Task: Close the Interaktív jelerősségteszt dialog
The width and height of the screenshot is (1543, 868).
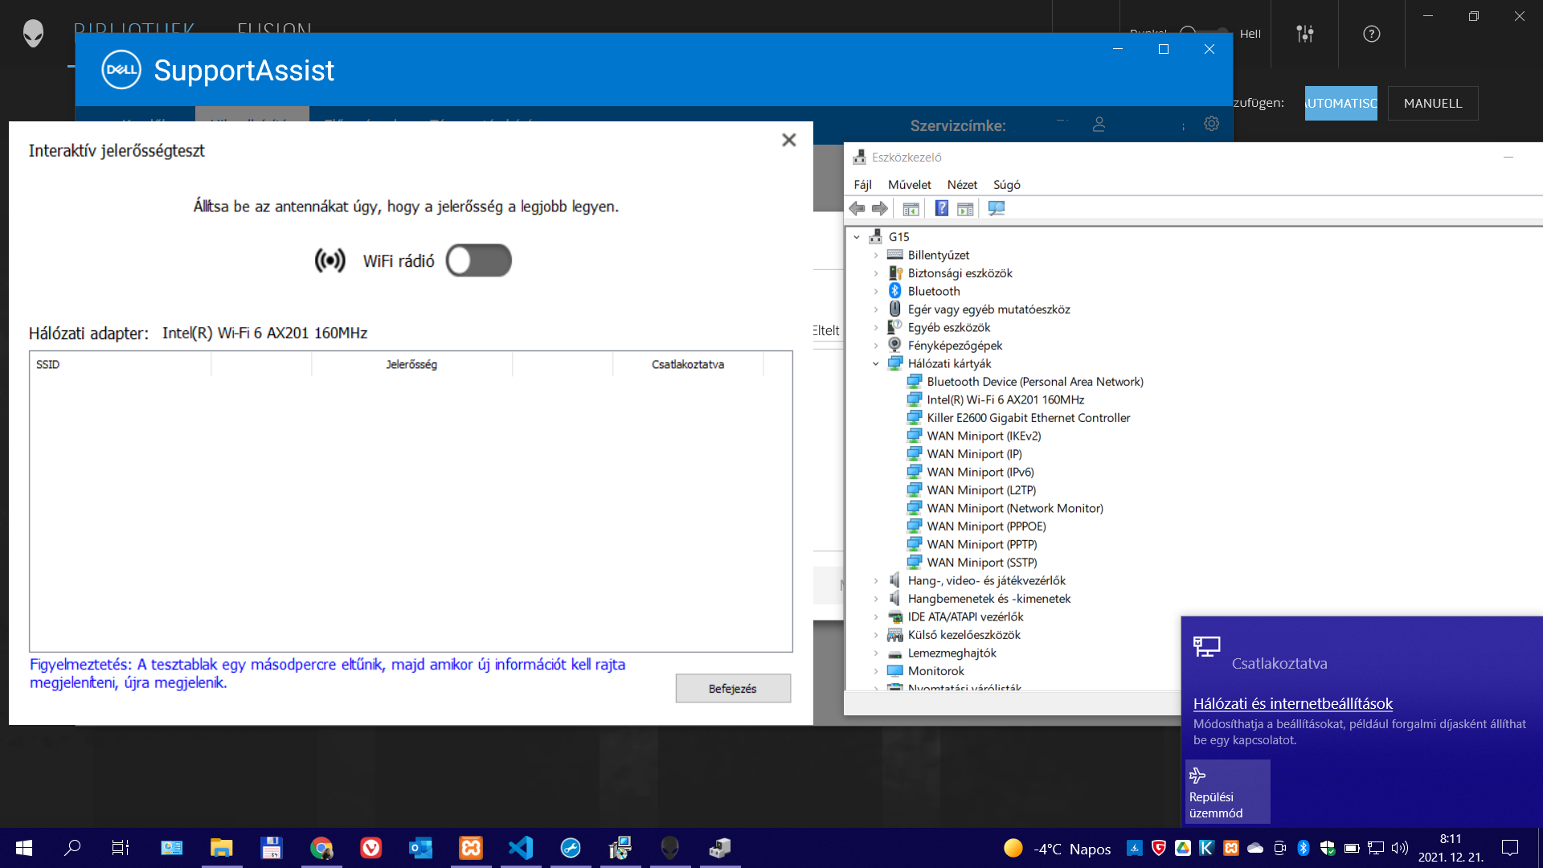Action: coord(789,140)
